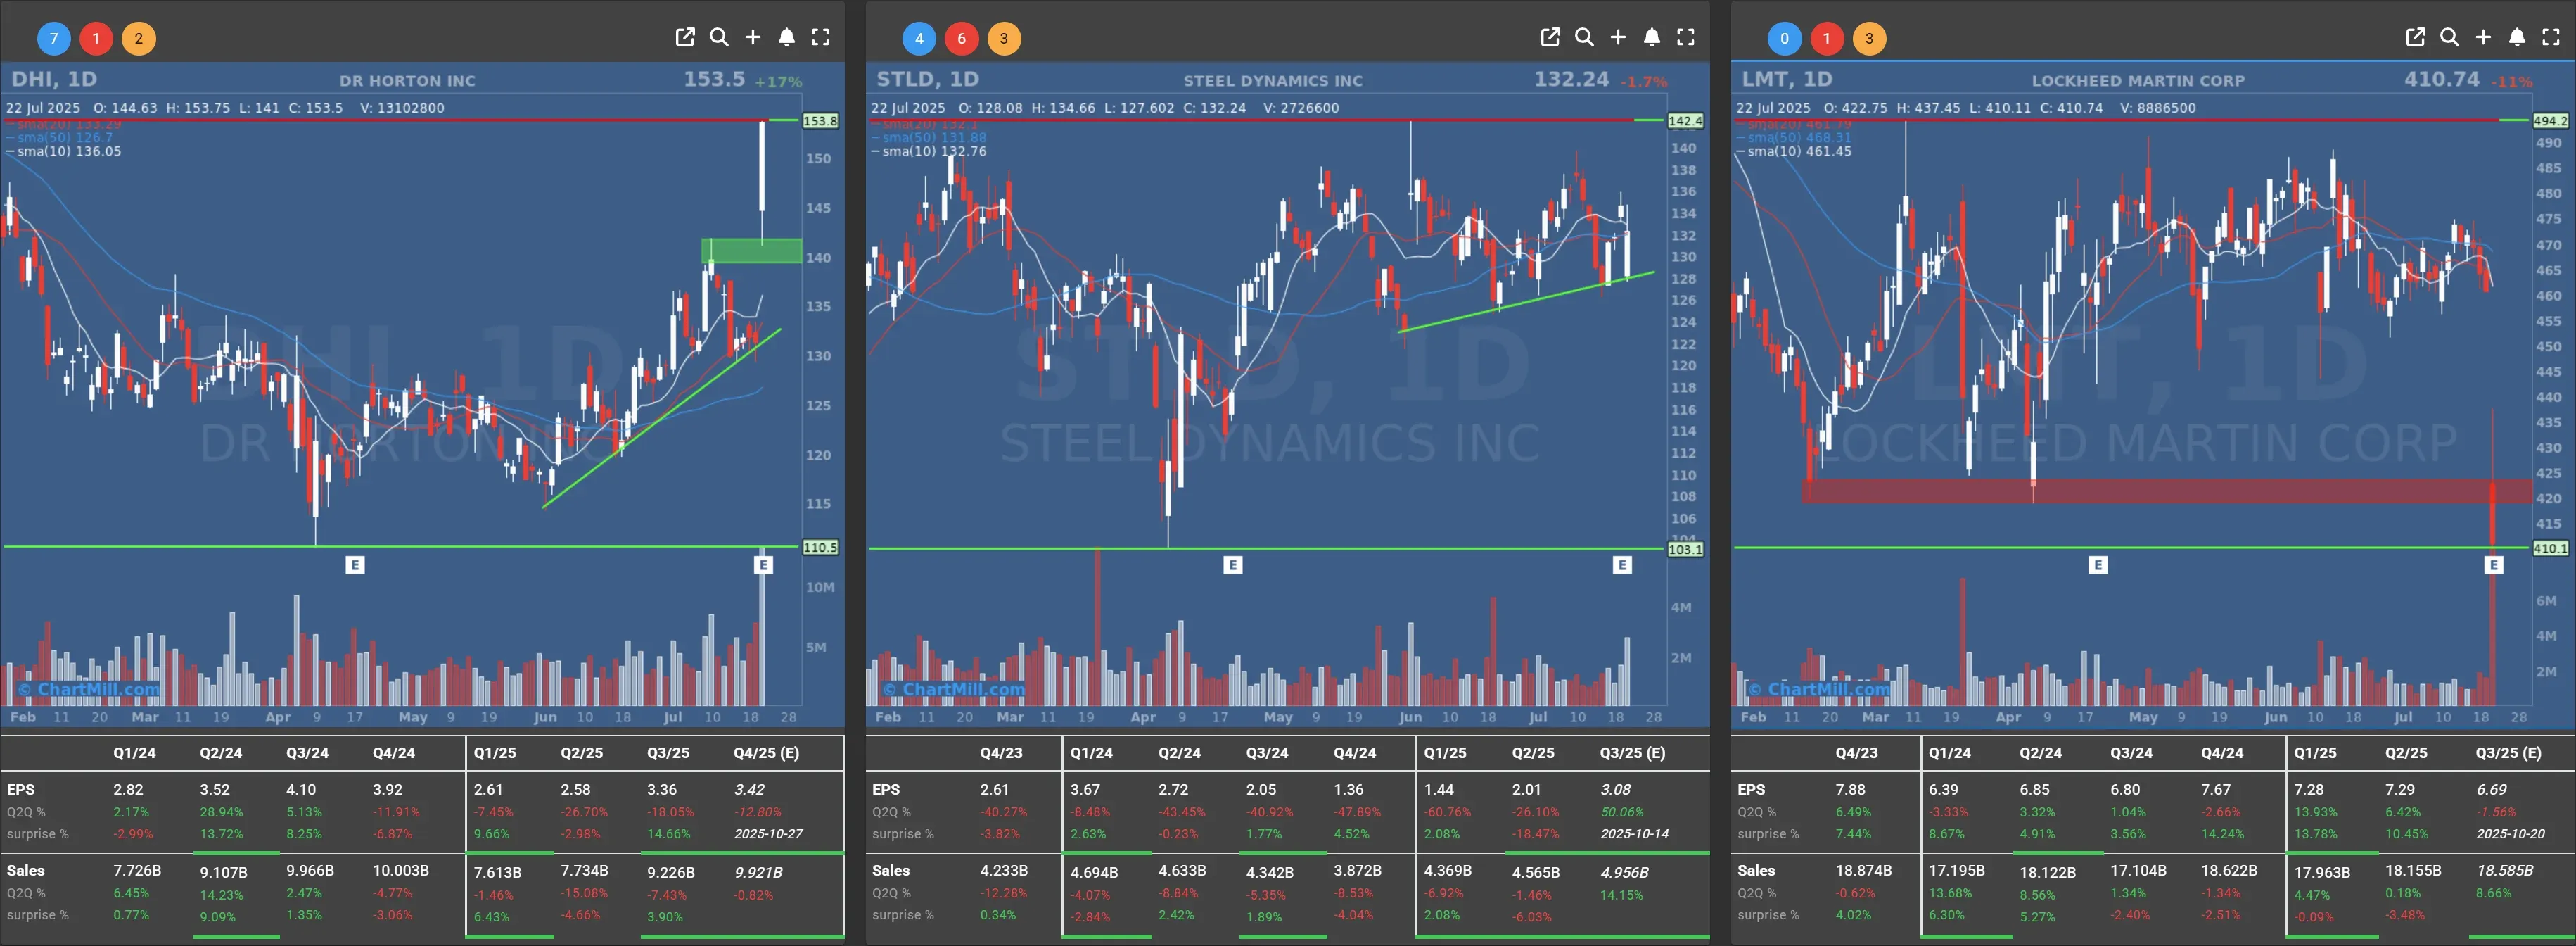The height and width of the screenshot is (946, 2576).
Task: Click STLD price label 142.4 on axis
Action: (1685, 120)
